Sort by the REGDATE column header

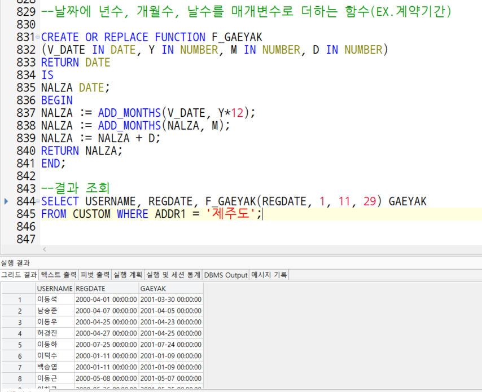coord(106,288)
